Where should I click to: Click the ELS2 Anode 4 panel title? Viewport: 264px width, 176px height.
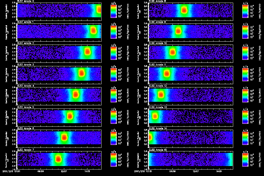pyautogui.click(x=26, y=86)
